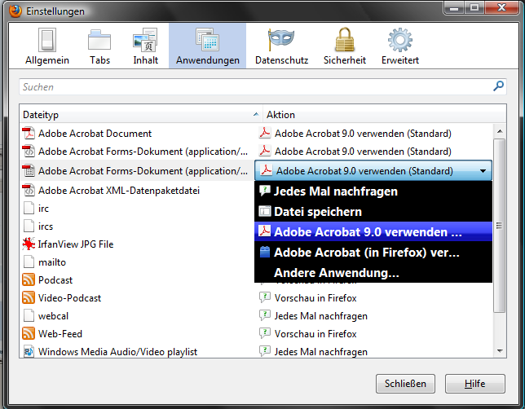The height and width of the screenshot is (409, 525).
Task: Select the Anwendungen panel
Action: (x=208, y=46)
